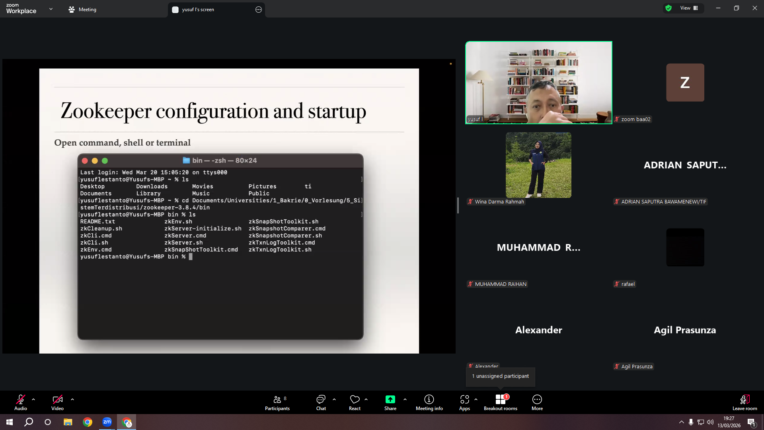764x430 pixels.
Task: Open Breakout rooms
Action: point(501,402)
